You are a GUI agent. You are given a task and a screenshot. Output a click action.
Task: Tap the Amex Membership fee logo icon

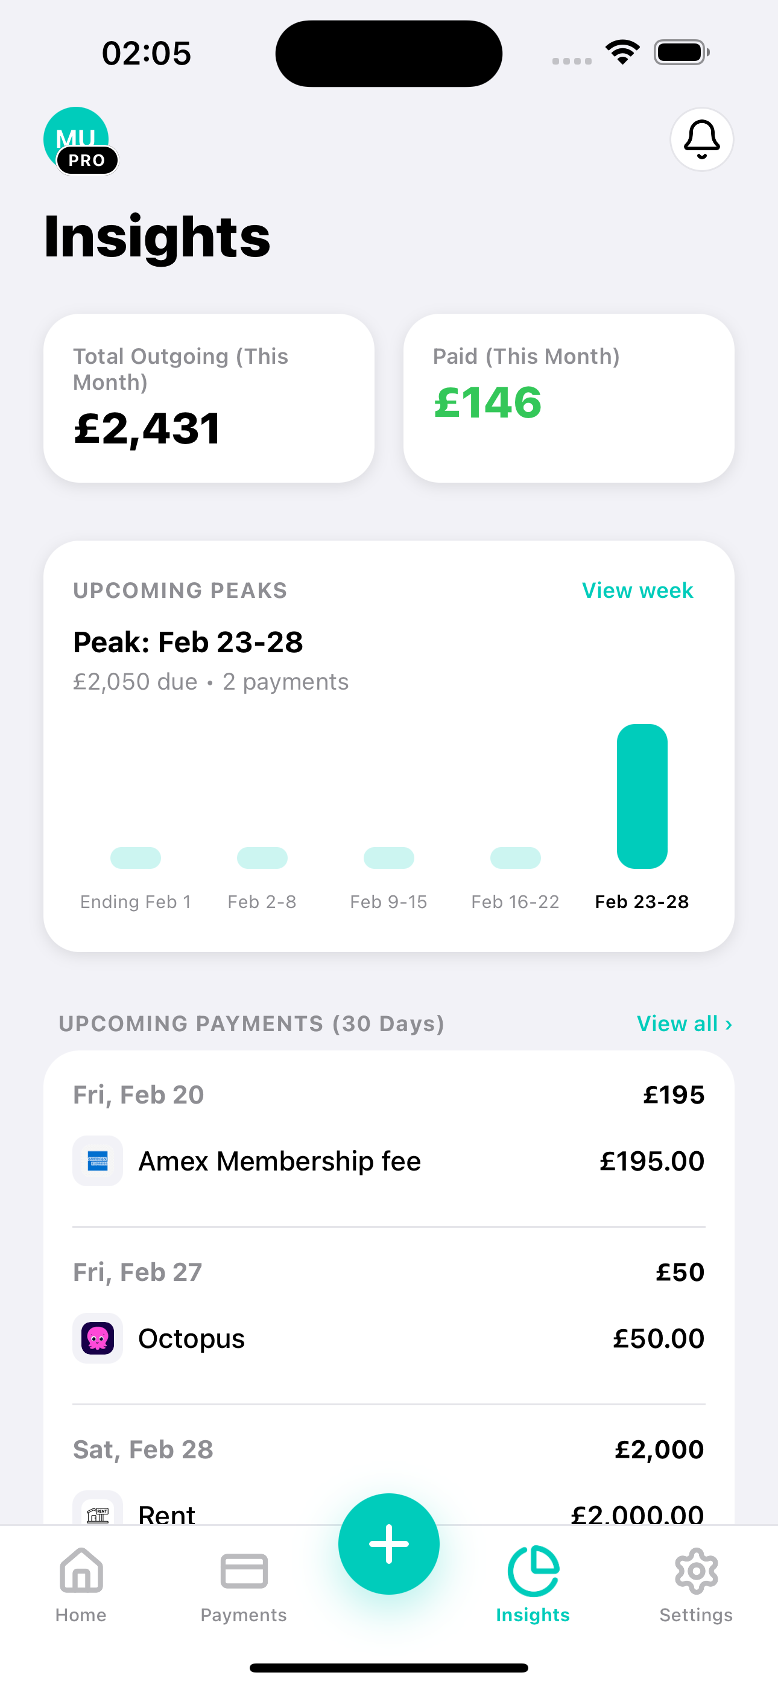pos(98,1160)
